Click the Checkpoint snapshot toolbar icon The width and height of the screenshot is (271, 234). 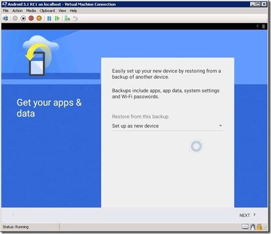point(67,18)
